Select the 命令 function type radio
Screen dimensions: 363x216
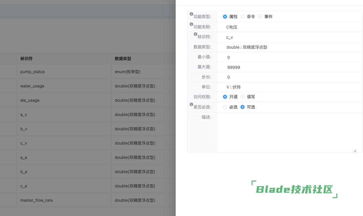[242, 17]
